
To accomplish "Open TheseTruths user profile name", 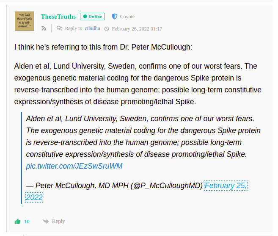I will (58, 17).
